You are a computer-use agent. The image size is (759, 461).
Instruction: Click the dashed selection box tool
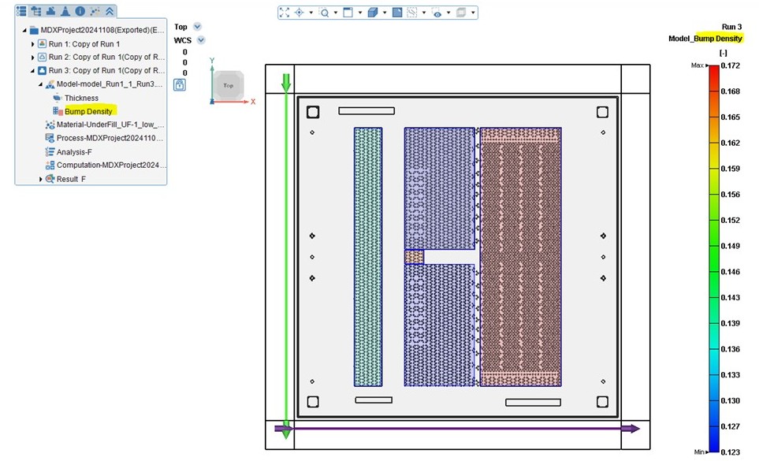[412, 13]
